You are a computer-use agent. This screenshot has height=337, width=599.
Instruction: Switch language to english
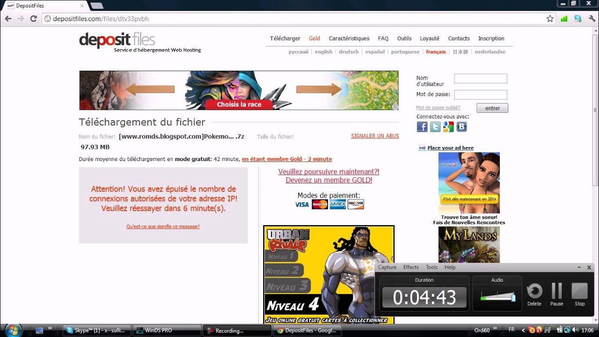coord(323,52)
